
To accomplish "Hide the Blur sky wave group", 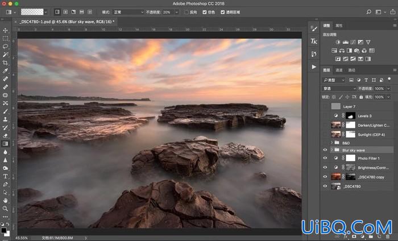I will (325, 150).
